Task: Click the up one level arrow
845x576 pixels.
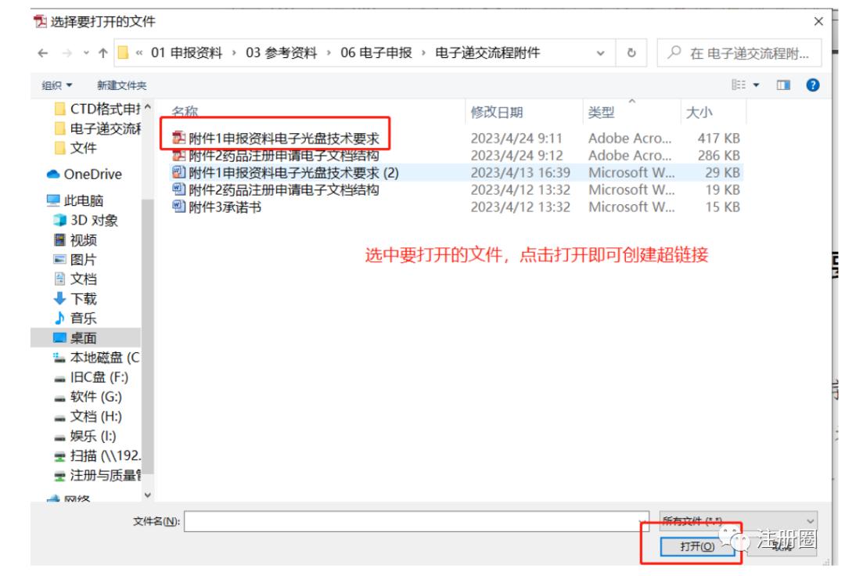Action: 102,52
